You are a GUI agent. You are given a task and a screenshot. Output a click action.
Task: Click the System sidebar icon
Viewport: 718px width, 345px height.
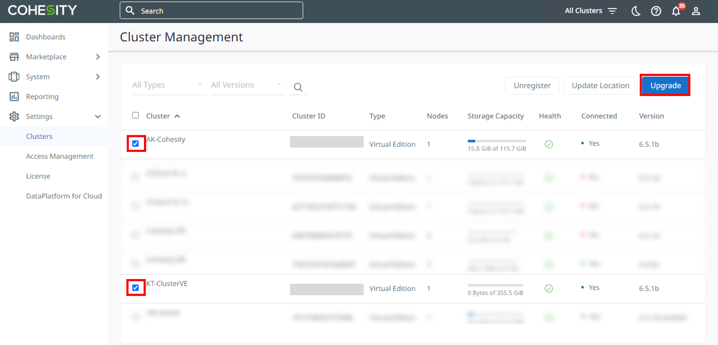14,77
